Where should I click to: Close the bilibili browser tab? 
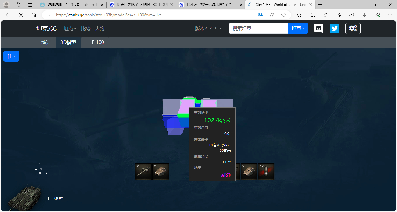pos(102,5)
